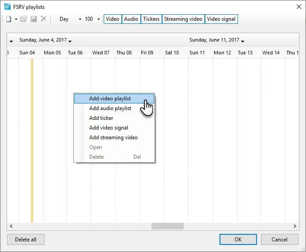Expand the Sunday, June 4, 2017 date dropdown
Viewport: 306px width, 252px height.
point(70,41)
